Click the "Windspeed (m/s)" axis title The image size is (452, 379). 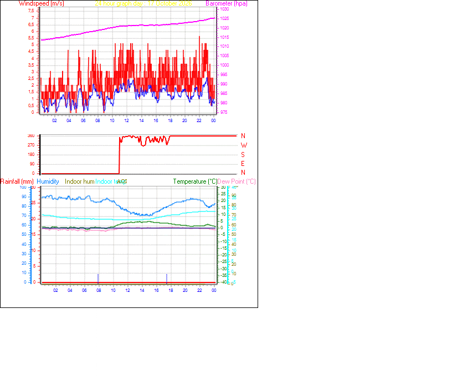42,3
